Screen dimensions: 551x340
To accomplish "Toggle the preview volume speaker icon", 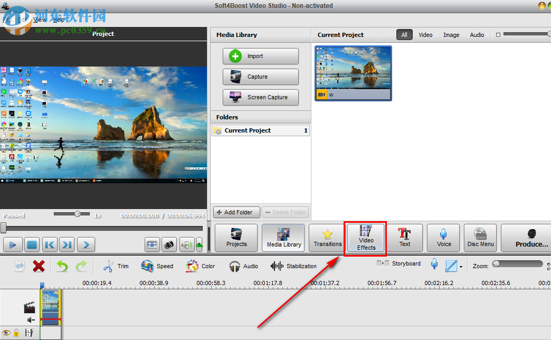I will (x=187, y=245).
